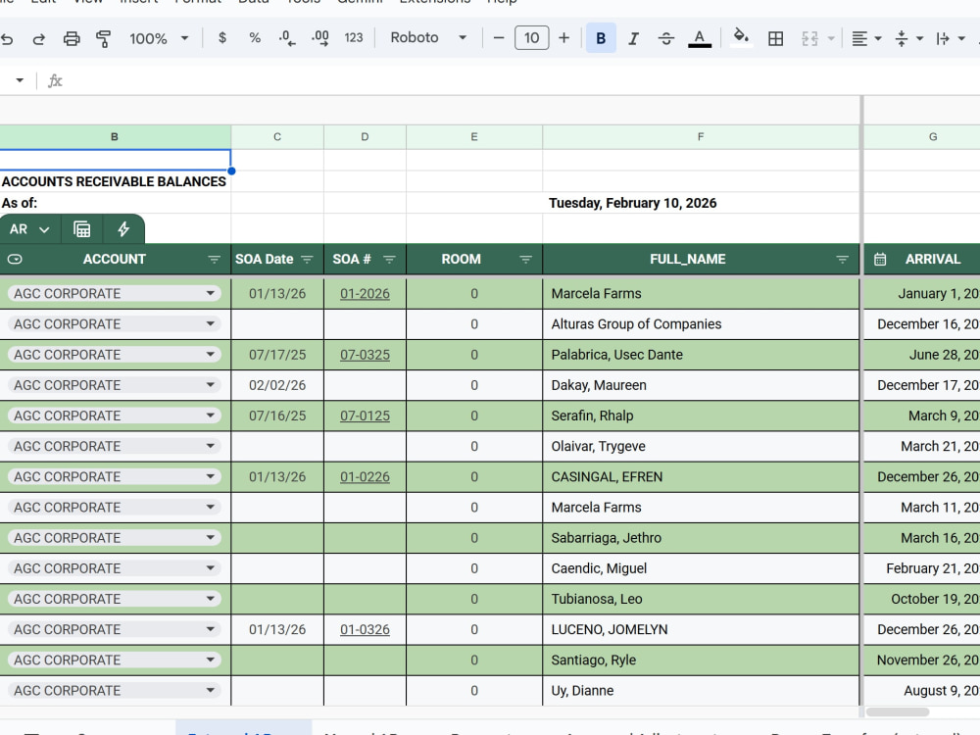Increase decimal places
980x735 pixels.
click(320, 38)
